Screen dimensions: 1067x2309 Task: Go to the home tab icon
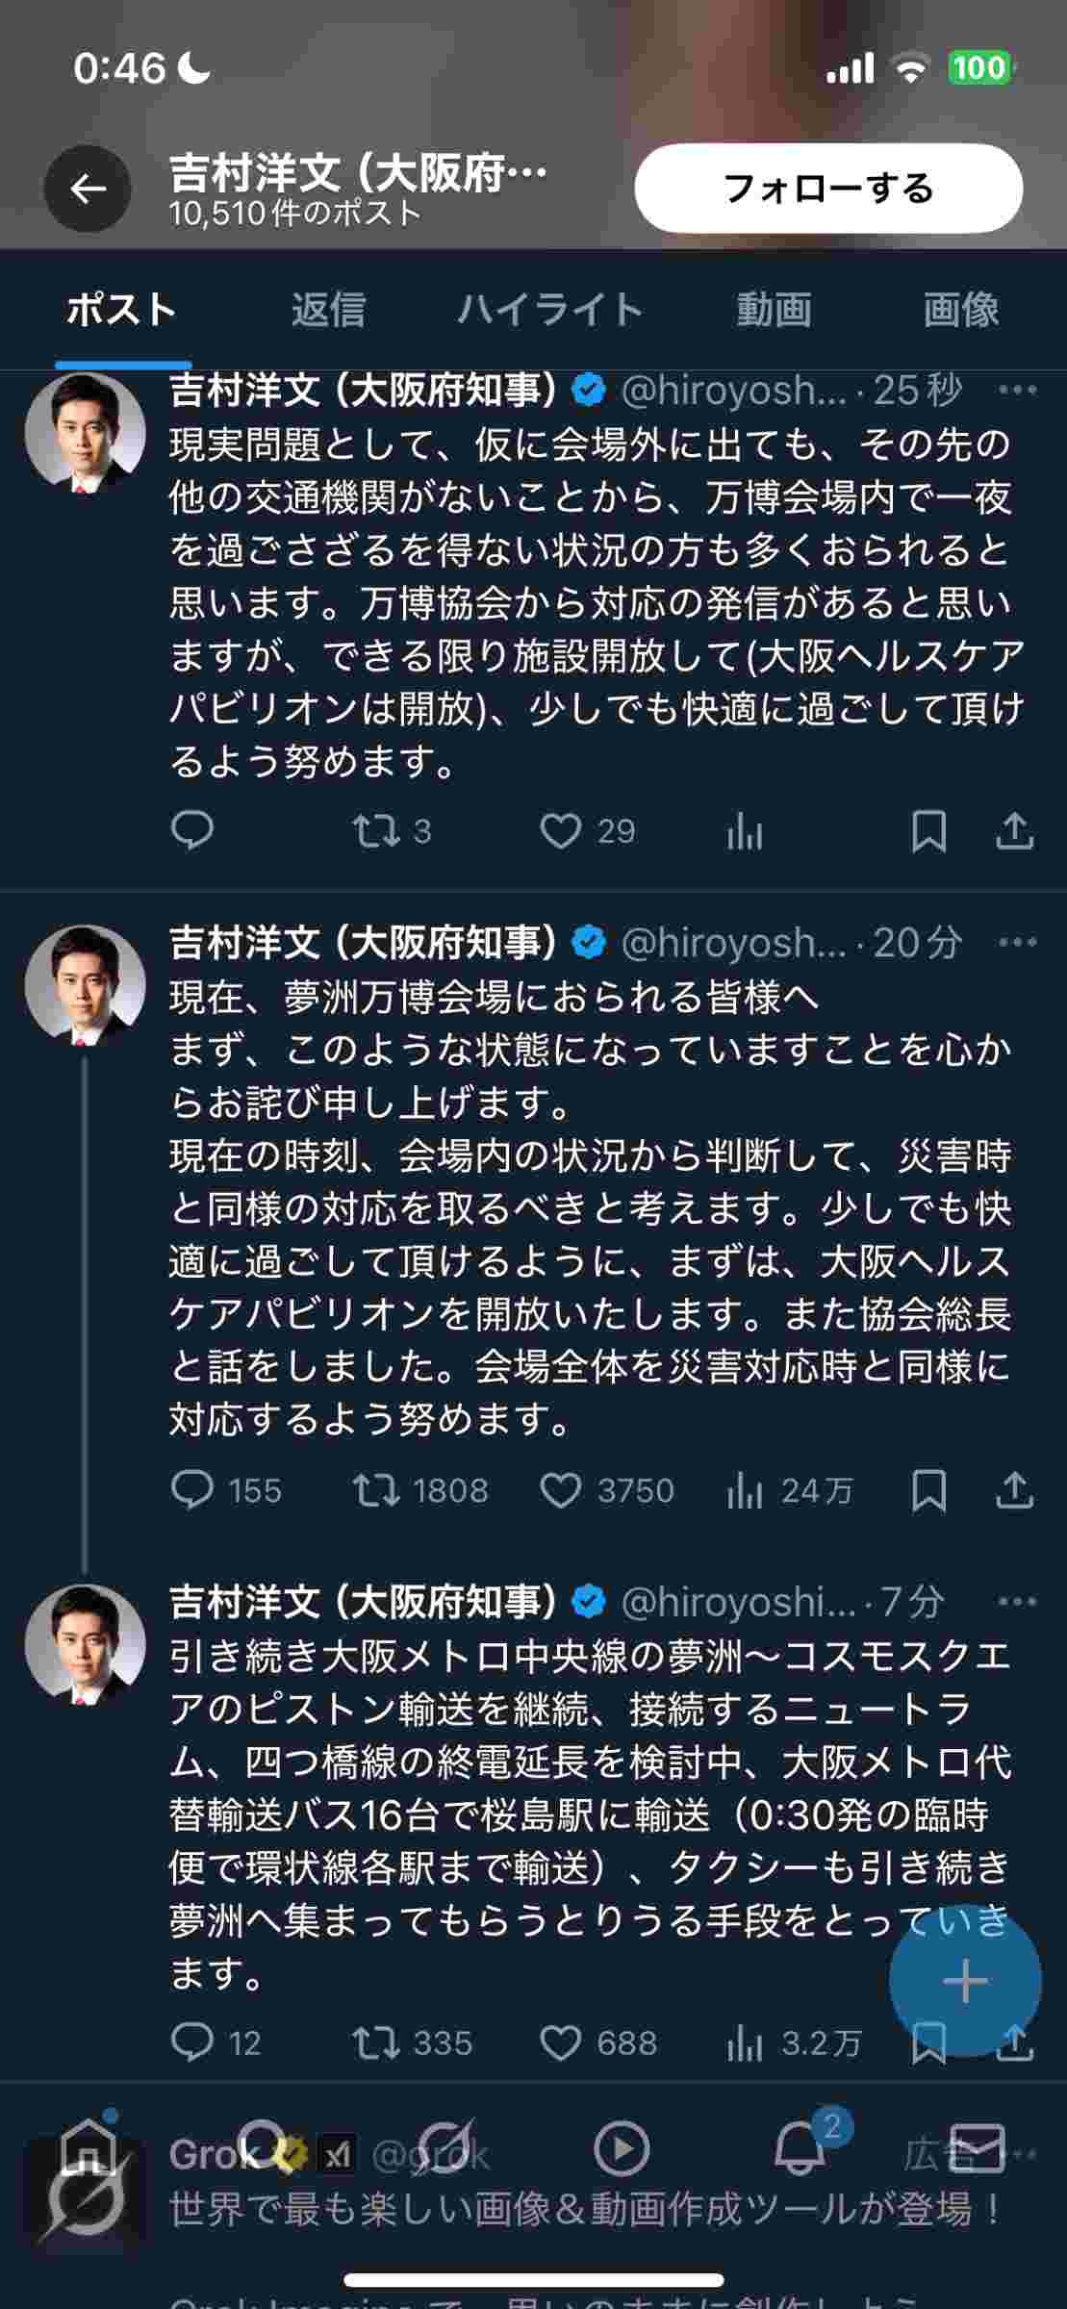pos(89,2147)
